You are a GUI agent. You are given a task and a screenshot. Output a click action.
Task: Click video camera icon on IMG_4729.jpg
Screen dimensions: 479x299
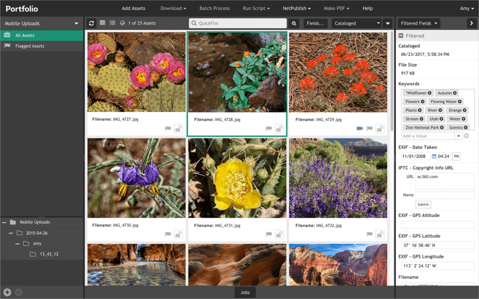[360, 129]
